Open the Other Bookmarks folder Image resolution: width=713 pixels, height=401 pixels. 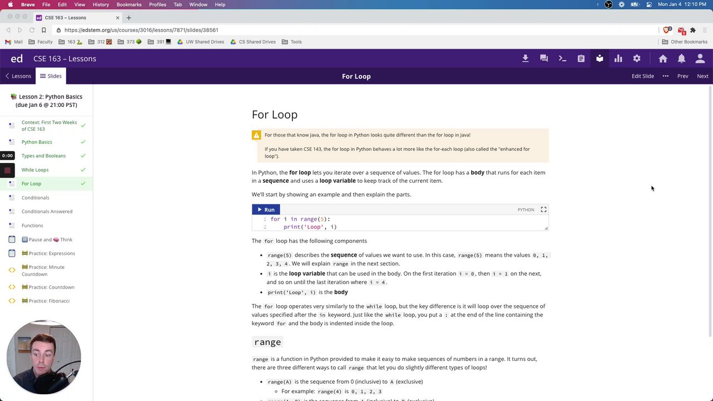[x=685, y=42]
